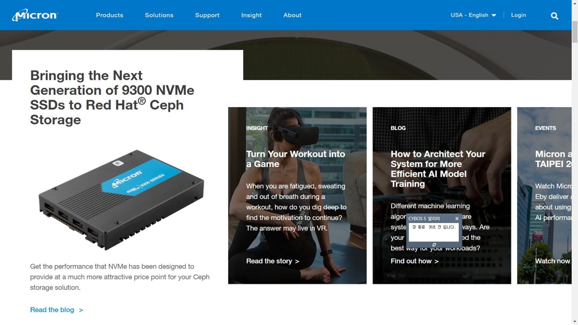Click the language dropdown caret arrow
This screenshot has width=578, height=325.
click(x=494, y=15)
